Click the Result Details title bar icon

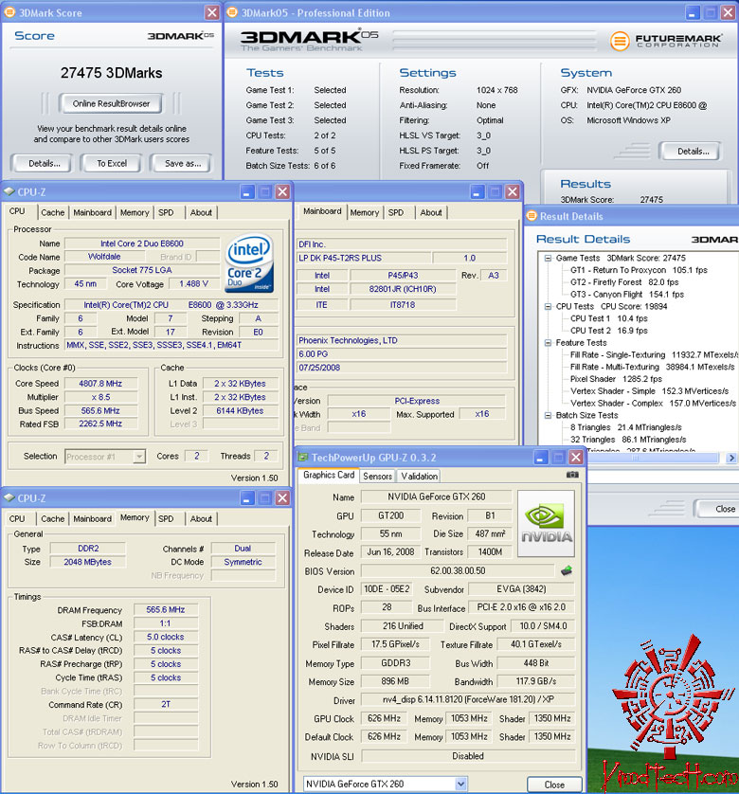[532, 216]
